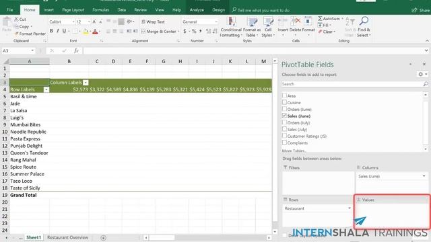Click the horizontal sheet scrollbar thumb
Viewport: 431px width, 242px height.
point(162,237)
